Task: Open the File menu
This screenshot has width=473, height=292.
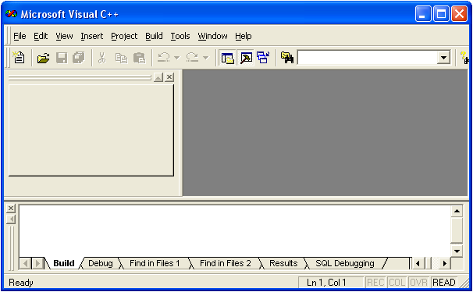Action: tap(20, 36)
